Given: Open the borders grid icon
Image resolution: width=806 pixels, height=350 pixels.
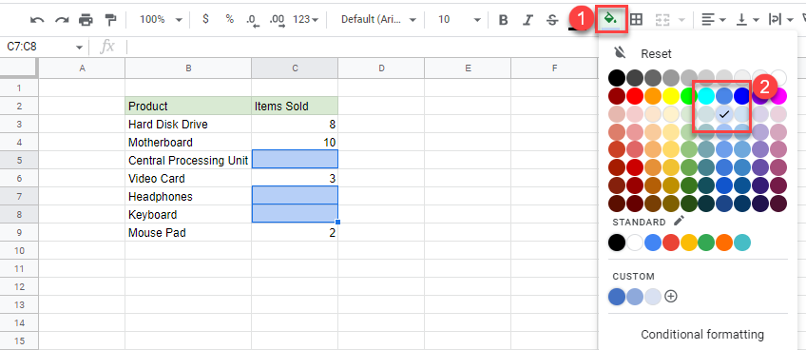Looking at the screenshot, I should (x=637, y=20).
